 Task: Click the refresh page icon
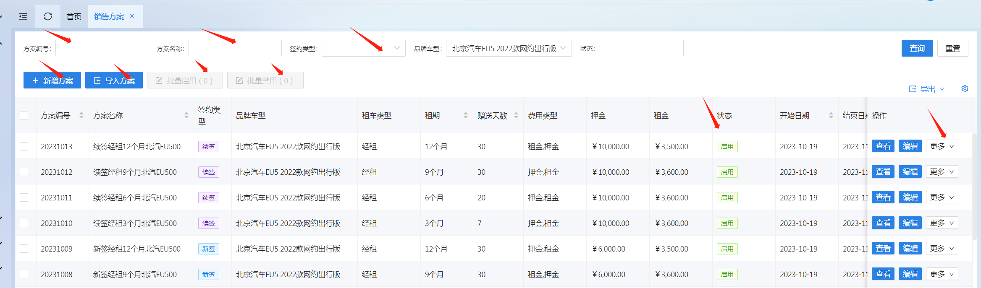48,16
